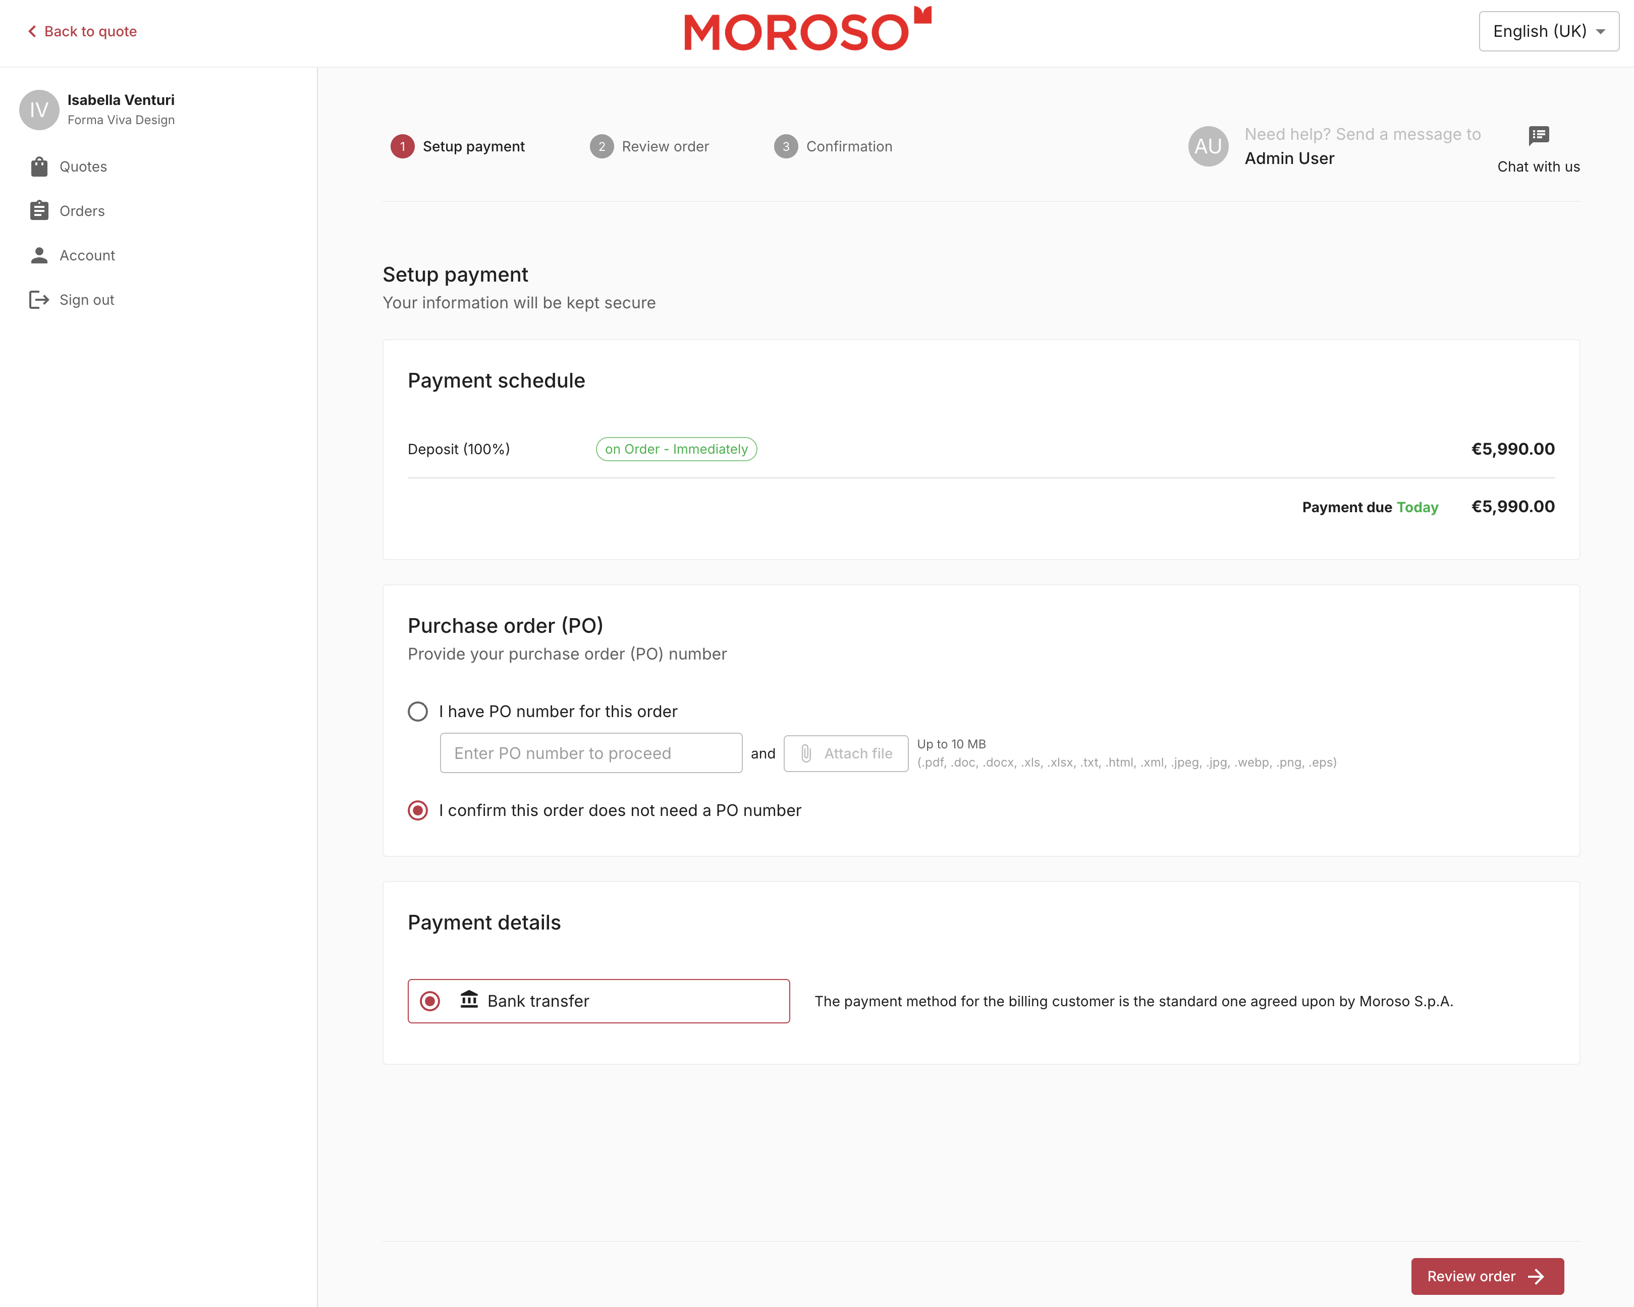Go to Confirmation step 3

833,146
